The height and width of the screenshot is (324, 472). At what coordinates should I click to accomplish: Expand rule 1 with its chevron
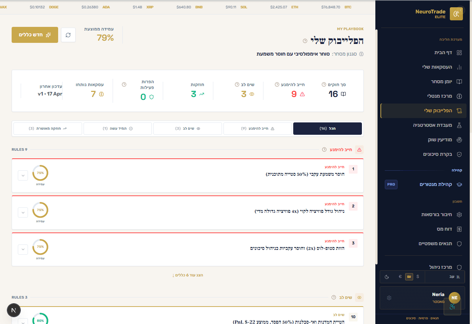coord(23,175)
